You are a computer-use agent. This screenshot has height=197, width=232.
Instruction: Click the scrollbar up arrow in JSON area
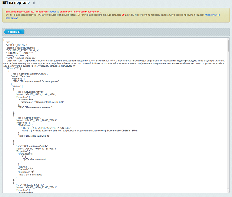coord(228,39)
